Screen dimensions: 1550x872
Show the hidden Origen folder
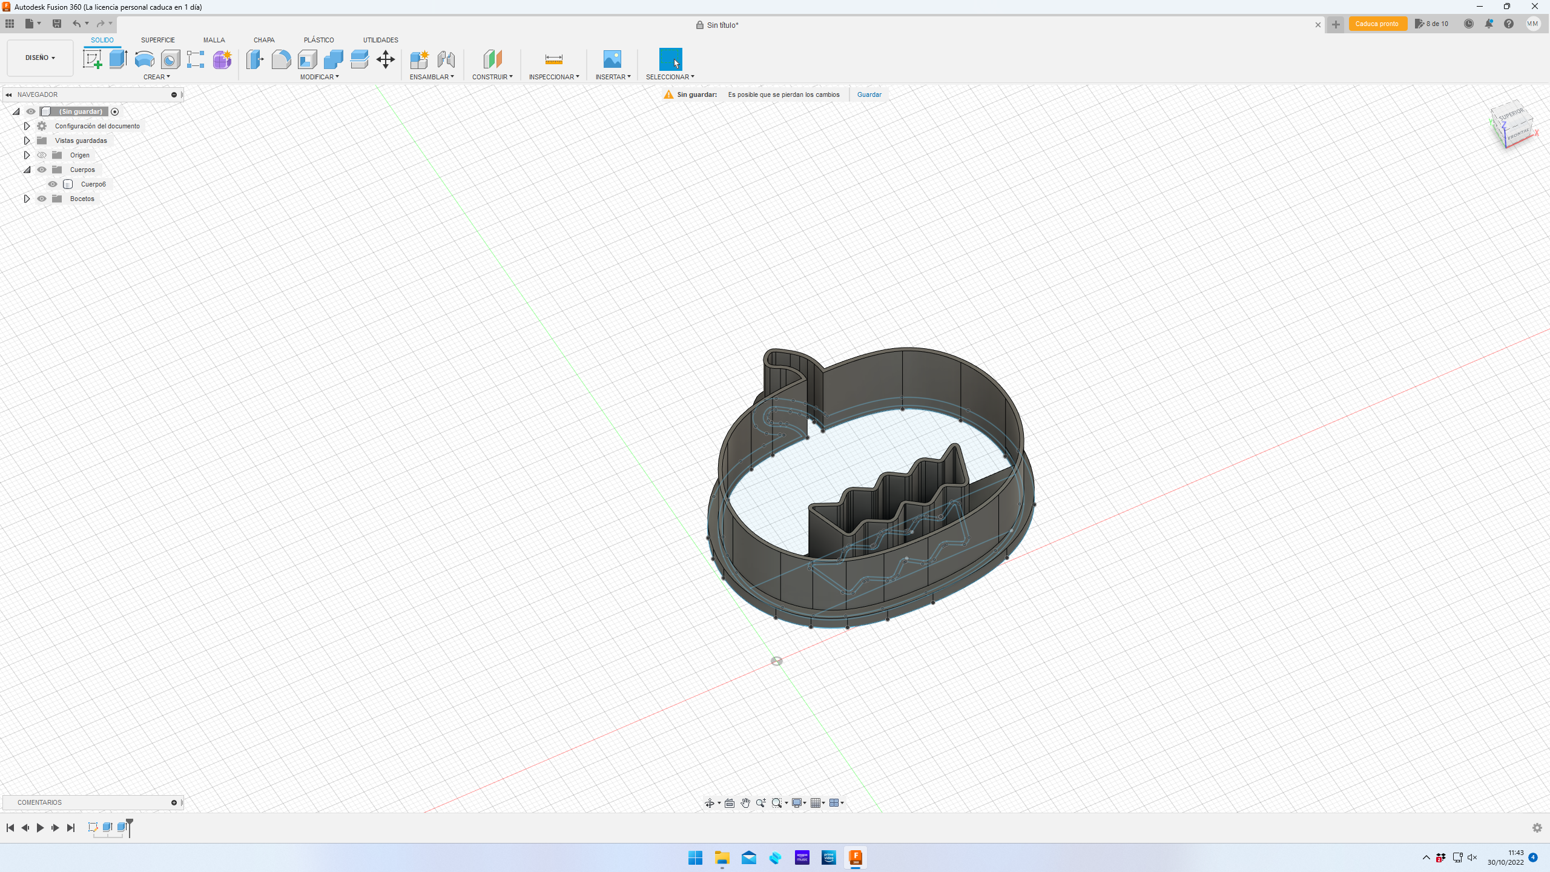click(x=42, y=155)
